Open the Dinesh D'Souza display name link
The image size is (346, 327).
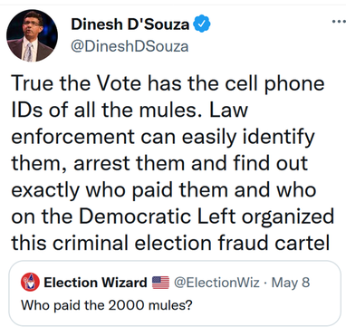[130, 24]
